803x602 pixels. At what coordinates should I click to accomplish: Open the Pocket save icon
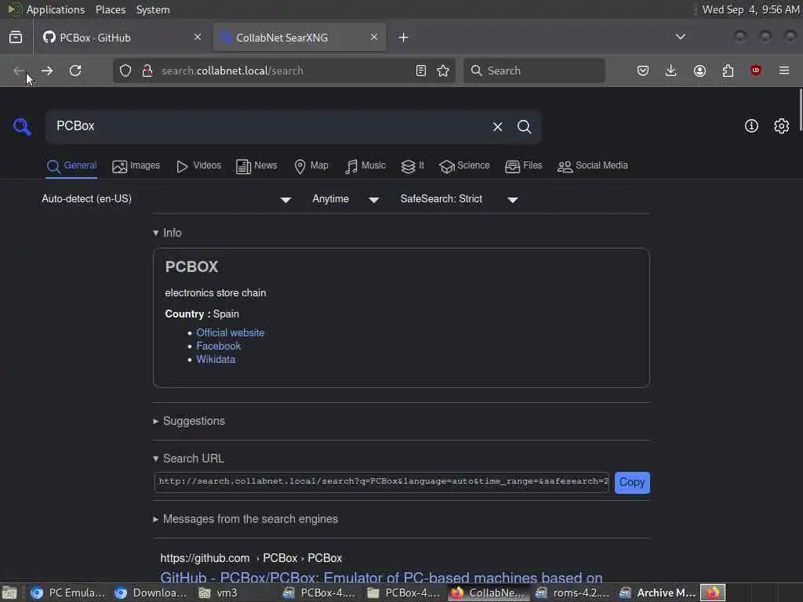point(643,71)
